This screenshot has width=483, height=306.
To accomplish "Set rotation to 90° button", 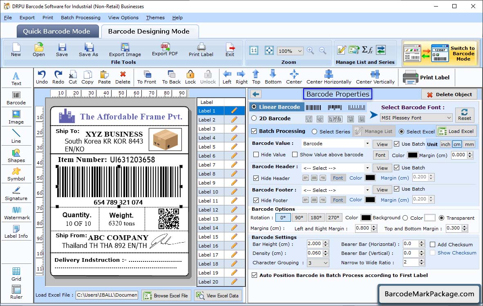I will [299, 218].
